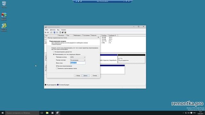Open the Справка menu
Image resolution: width=205 pixels, height=115 pixels.
pos(63,30)
